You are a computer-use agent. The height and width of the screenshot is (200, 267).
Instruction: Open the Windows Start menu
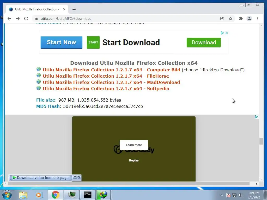click(x=7, y=195)
